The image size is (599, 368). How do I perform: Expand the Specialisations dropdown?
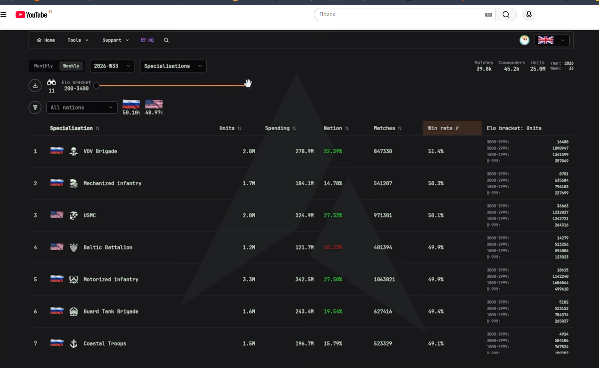coord(173,66)
